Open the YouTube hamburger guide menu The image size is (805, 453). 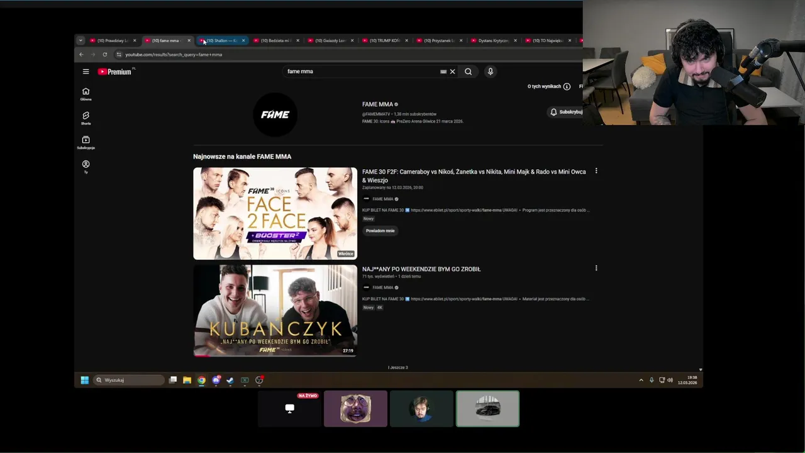pos(86,72)
